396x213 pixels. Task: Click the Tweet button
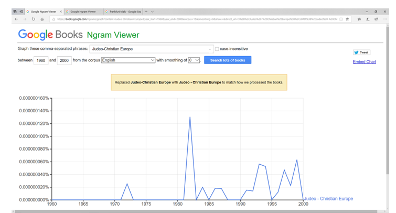[x=361, y=52]
